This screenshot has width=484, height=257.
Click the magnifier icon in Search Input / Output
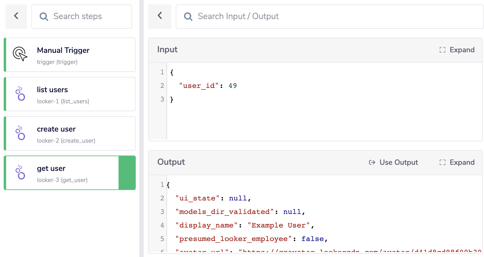[188, 17]
